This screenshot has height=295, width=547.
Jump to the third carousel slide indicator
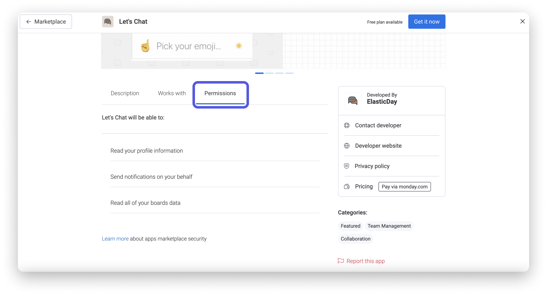[x=279, y=73]
